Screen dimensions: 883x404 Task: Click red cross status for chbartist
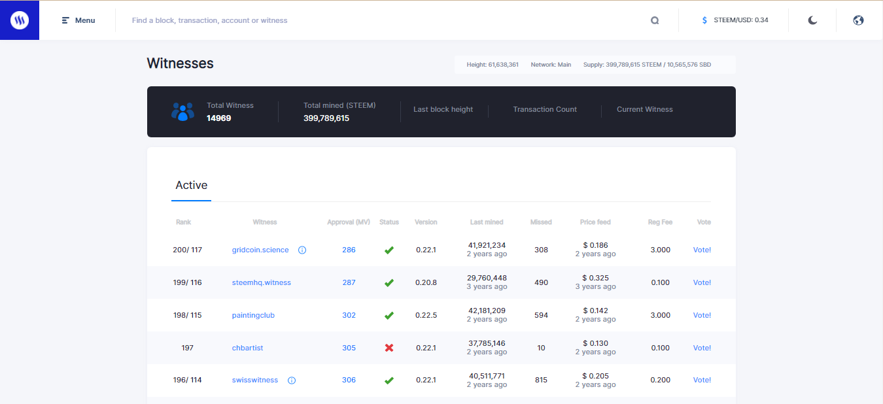coord(389,348)
